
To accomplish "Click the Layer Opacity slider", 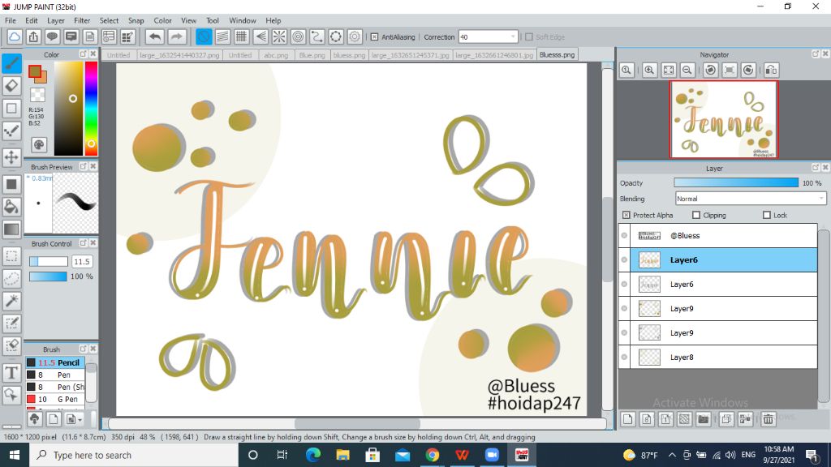I will (x=735, y=182).
